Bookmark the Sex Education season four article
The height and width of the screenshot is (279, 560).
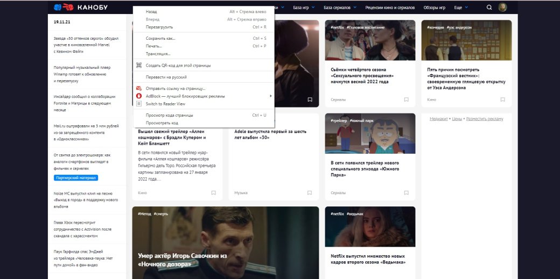pyautogui.click(x=407, y=99)
